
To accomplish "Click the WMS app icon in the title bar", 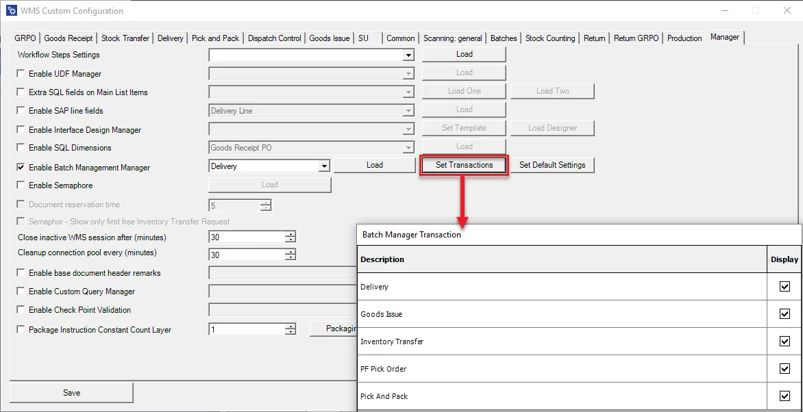I will (10, 10).
